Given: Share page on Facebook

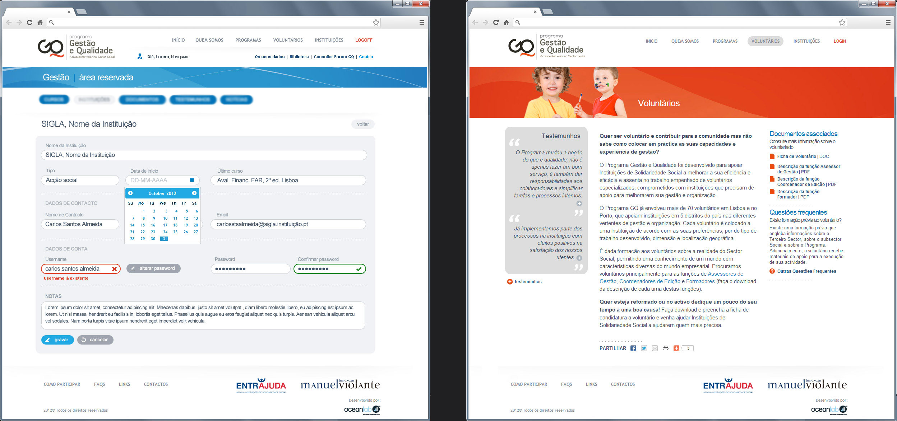Looking at the screenshot, I should coord(633,348).
